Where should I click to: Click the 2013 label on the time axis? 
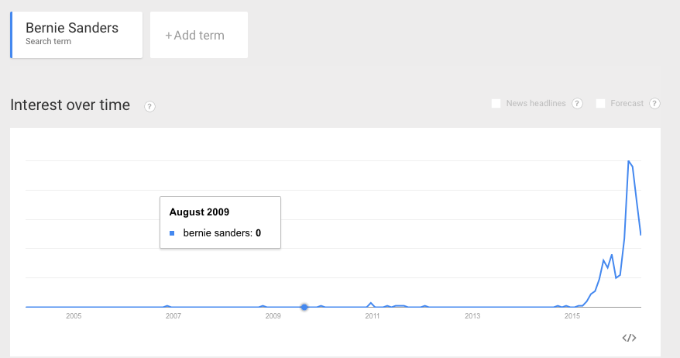472,316
